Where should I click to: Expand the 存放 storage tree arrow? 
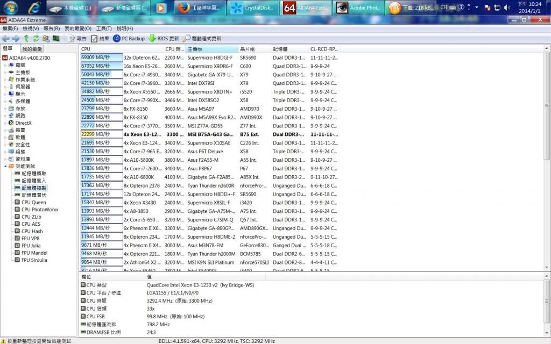pos(5,109)
